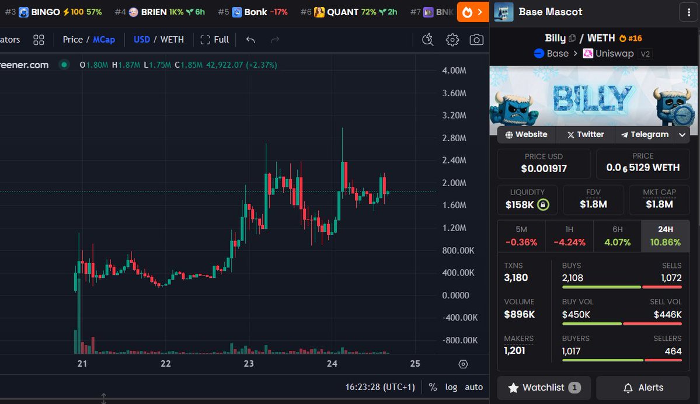
Task: Click the Uniswap unicorn logo
Action: click(x=588, y=54)
